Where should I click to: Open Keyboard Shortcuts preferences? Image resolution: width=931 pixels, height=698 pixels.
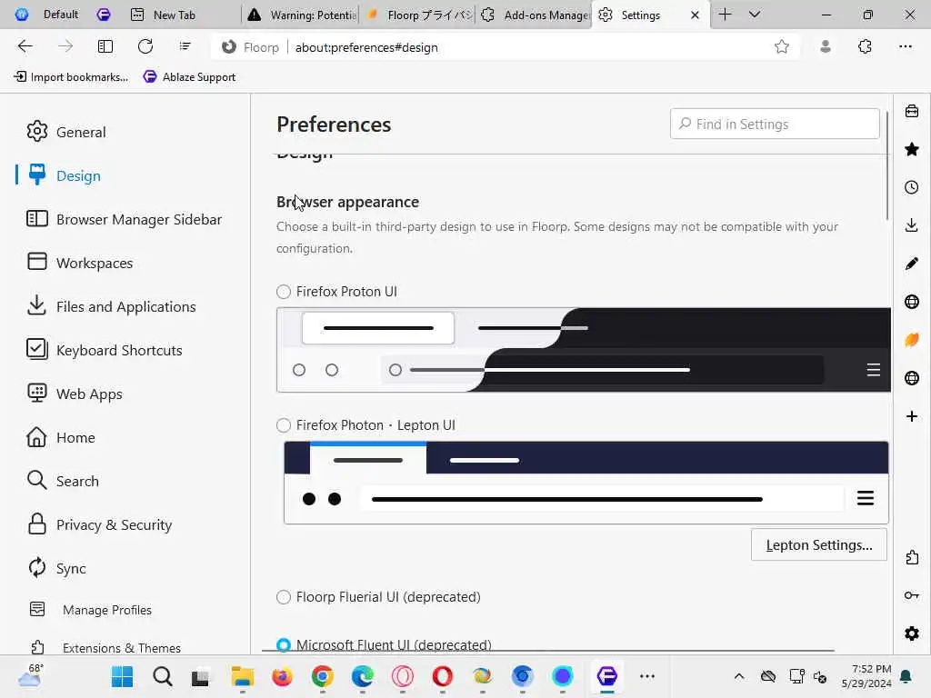click(105, 350)
